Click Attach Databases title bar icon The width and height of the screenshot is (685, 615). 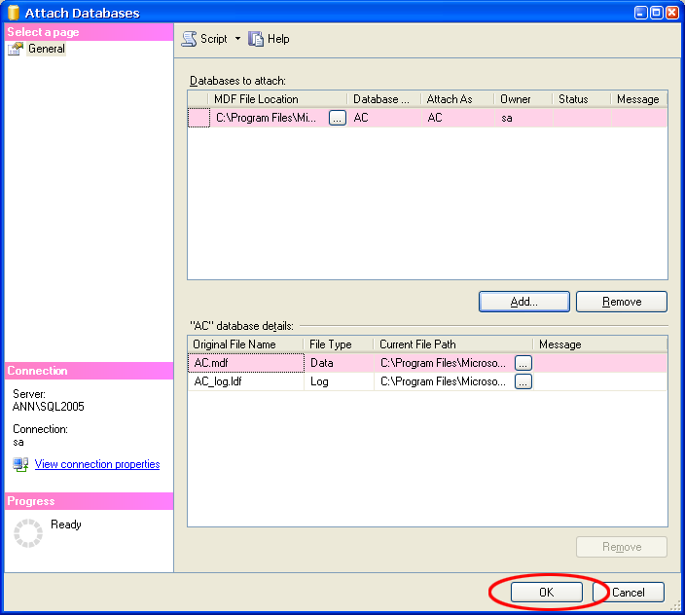(13, 13)
